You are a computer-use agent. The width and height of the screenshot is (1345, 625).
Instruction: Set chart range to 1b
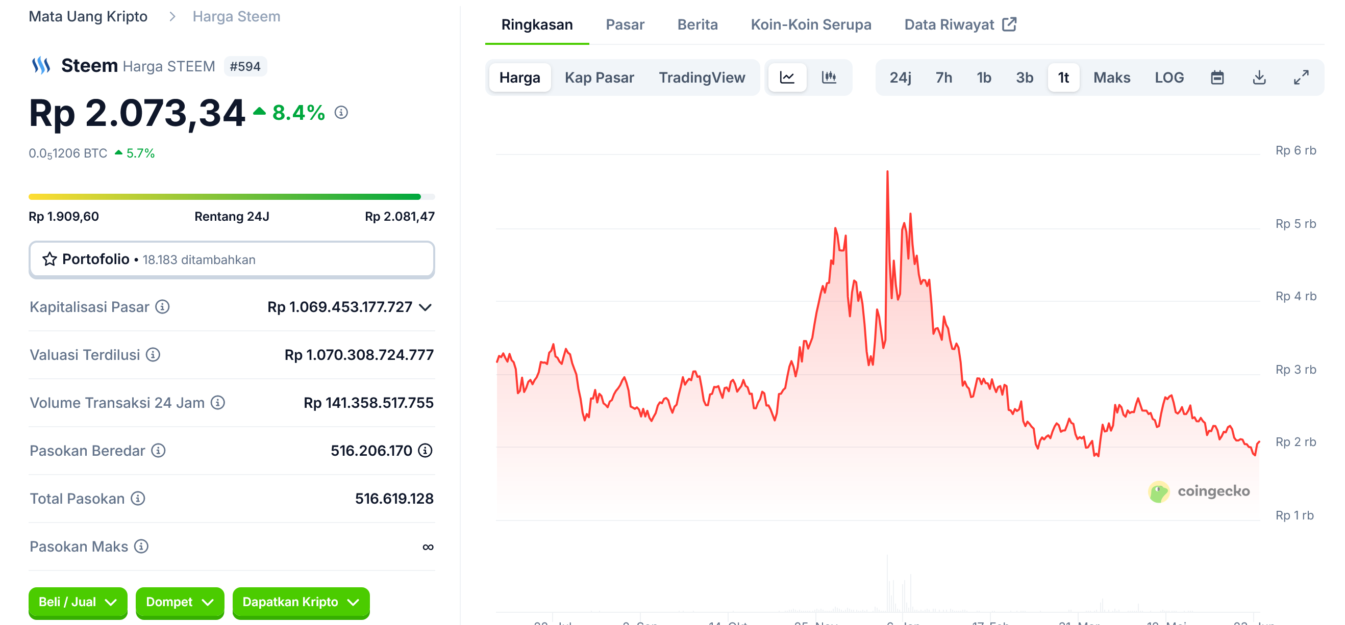pos(984,77)
